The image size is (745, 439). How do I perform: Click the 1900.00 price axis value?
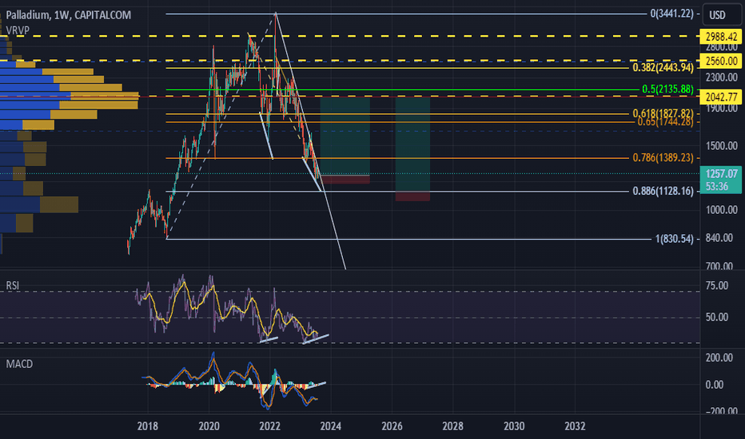point(722,108)
